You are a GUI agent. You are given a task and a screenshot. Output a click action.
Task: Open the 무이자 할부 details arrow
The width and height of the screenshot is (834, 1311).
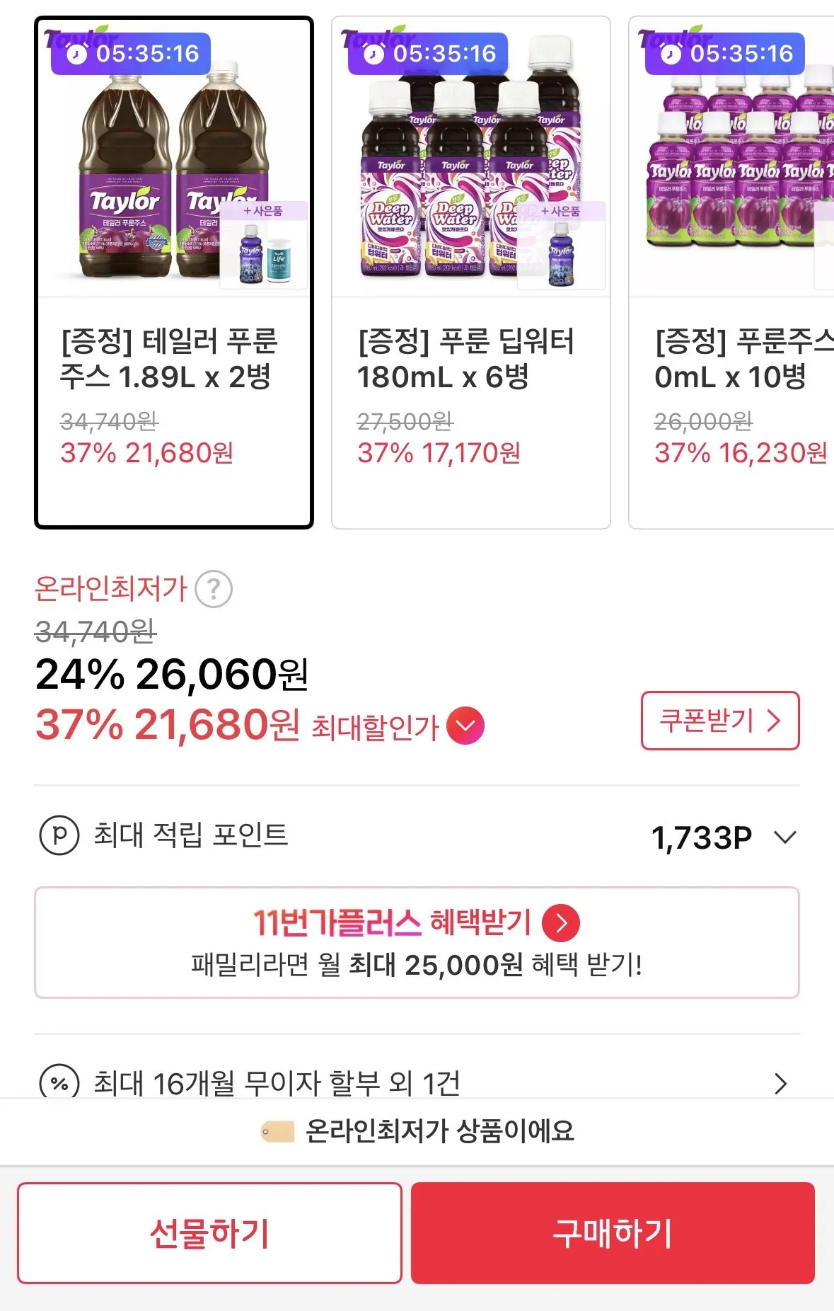pyautogui.click(x=780, y=1083)
